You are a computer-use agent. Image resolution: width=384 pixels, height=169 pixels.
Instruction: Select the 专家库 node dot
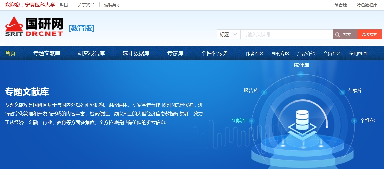tap(342, 92)
